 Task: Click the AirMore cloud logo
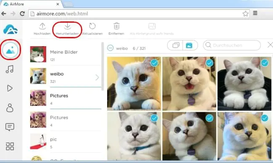click(x=10, y=29)
